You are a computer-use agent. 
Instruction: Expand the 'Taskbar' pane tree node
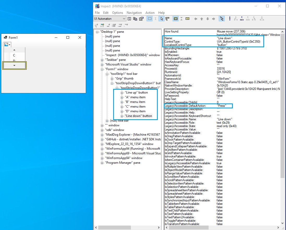click(x=102, y=60)
